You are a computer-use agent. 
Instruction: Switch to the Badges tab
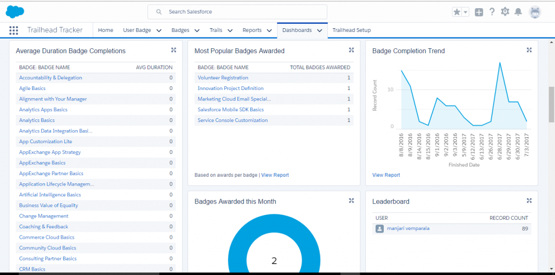(180, 30)
